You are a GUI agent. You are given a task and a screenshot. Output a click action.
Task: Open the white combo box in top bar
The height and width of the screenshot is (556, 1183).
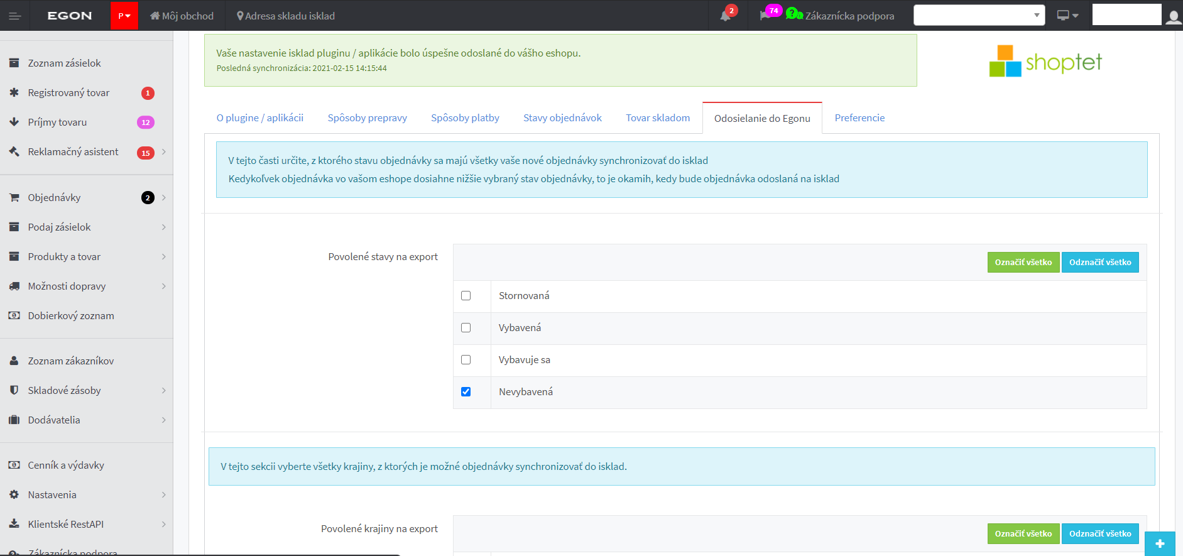tap(979, 15)
